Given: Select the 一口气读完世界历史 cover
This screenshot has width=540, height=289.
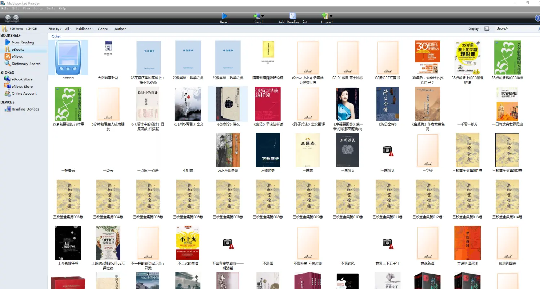Looking at the screenshot, I should point(507,104).
